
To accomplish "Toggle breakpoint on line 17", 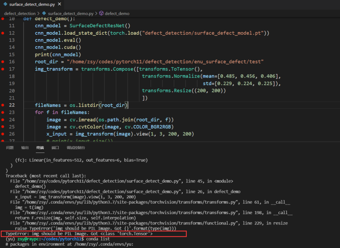I will tap(3, 69).
